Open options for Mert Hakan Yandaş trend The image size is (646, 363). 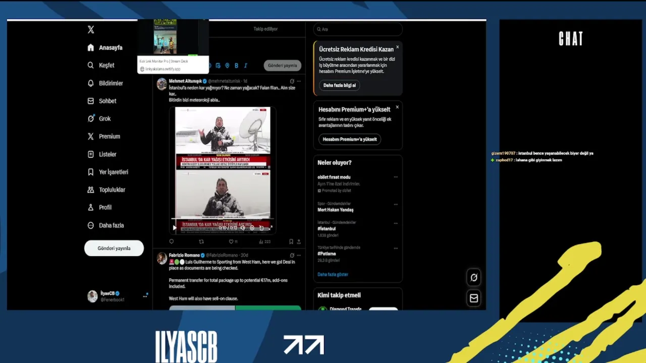[x=396, y=204]
